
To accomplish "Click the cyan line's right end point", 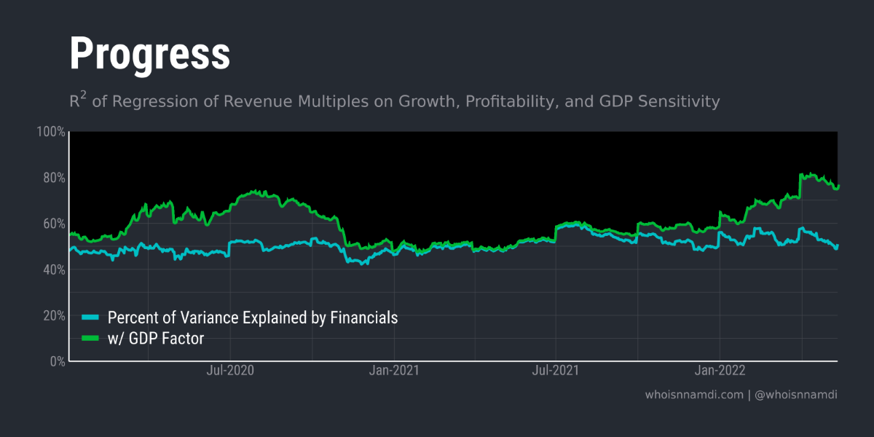I will pyautogui.click(x=838, y=246).
